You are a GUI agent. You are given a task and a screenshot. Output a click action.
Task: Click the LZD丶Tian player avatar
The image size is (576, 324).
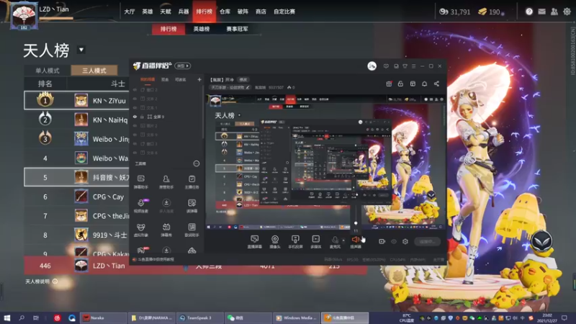(24, 16)
